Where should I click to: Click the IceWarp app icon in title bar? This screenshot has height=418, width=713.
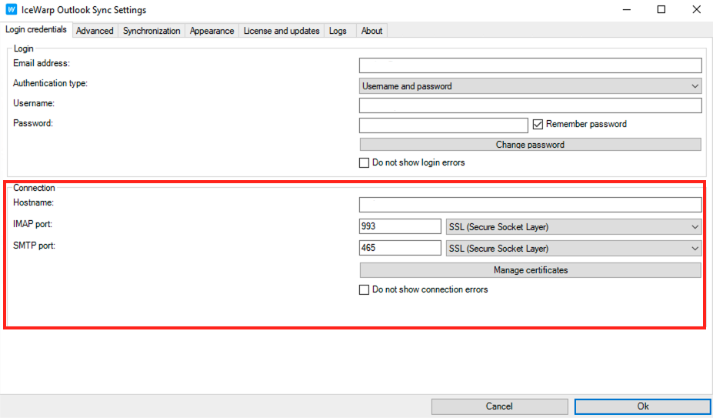pyautogui.click(x=12, y=9)
